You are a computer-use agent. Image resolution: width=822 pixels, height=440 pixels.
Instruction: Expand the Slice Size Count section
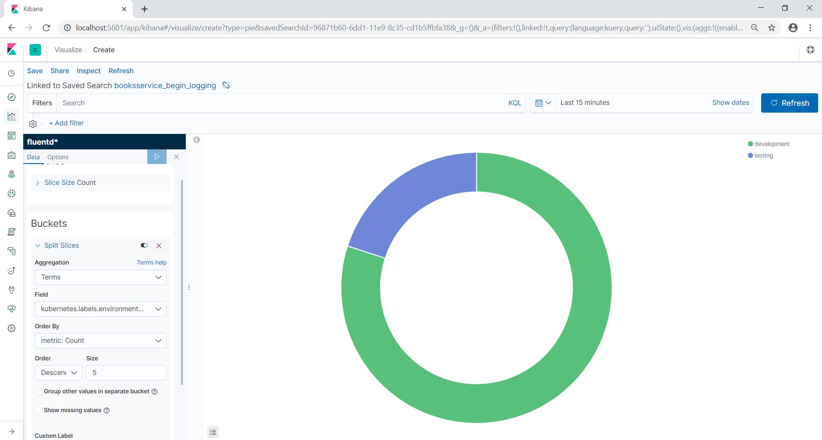pyautogui.click(x=70, y=183)
